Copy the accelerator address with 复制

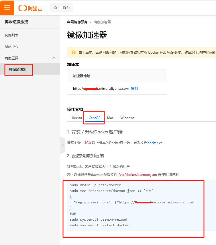pyautogui.click(x=134, y=89)
